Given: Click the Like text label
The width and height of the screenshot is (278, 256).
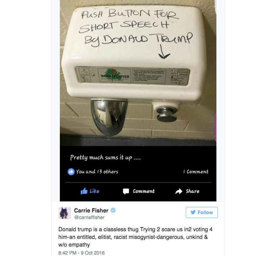Looking at the screenshot, I should 95,191.
